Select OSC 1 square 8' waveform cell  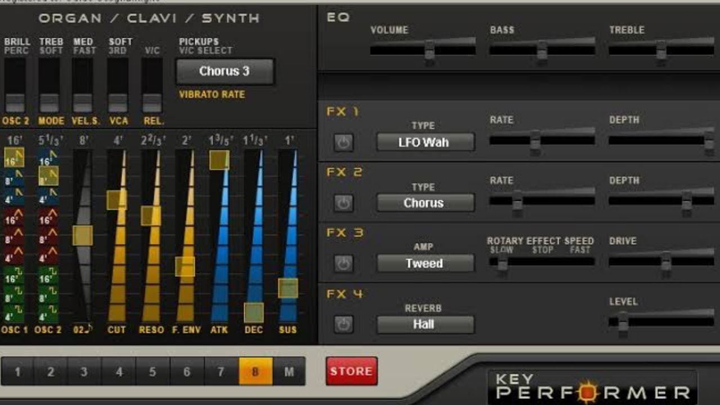[14, 293]
